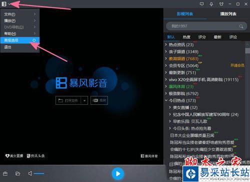Viewport: 250px width, 182px height.
Task: Sort list by 评论
Action: coord(233,37)
